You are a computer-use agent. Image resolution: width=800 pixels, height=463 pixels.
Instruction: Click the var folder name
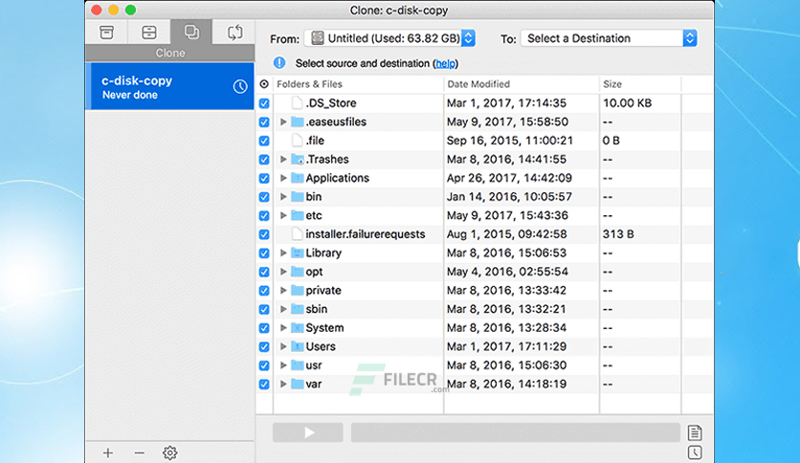coord(313,384)
